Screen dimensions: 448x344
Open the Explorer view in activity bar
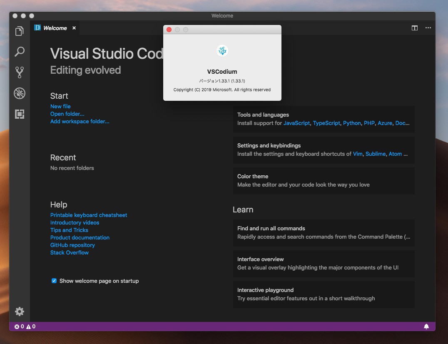[x=20, y=31]
